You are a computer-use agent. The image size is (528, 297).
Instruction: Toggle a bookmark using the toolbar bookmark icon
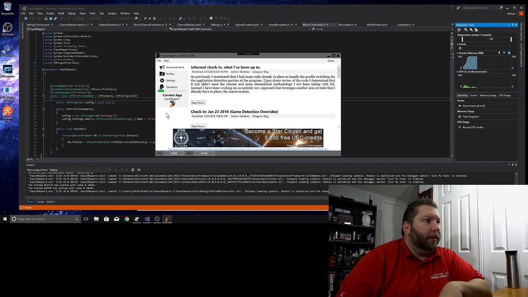(x=211, y=18)
